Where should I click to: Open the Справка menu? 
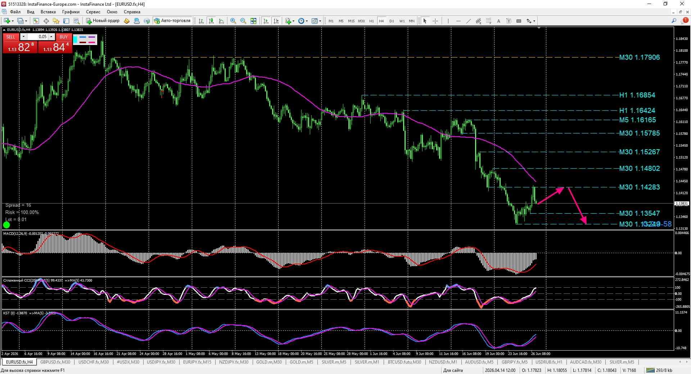click(132, 12)
